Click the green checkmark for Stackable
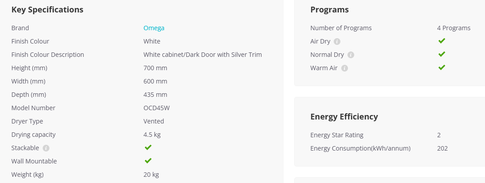Viewport: 485px width, 183px height. click(x=148, y=147)
